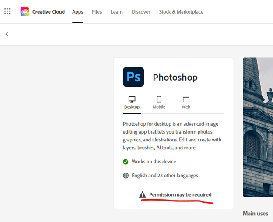Viewport: 273px width, 222px height.
Task: Open the apps grid launcher icon
Action: (7, 11)
